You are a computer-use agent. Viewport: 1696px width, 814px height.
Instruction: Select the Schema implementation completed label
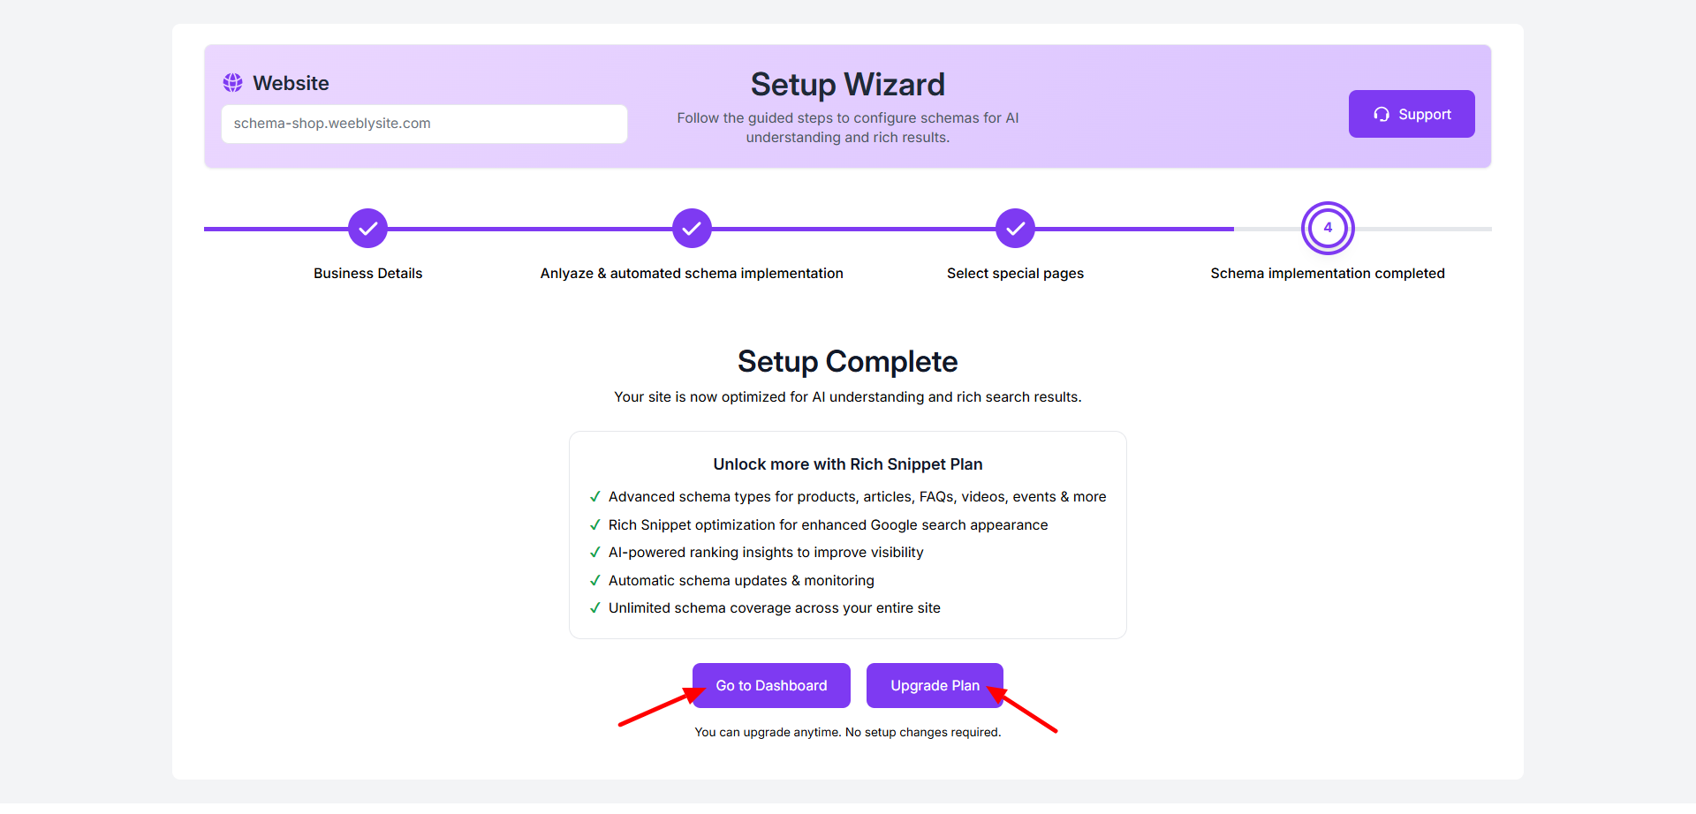1328,274
